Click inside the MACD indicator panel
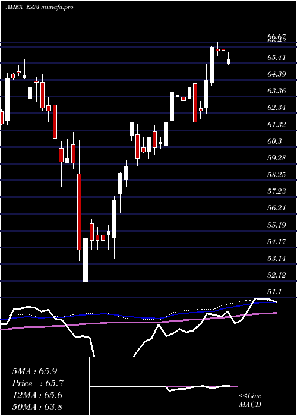The width and height of the screenshot is (297, 416). [x=163, y=386]
